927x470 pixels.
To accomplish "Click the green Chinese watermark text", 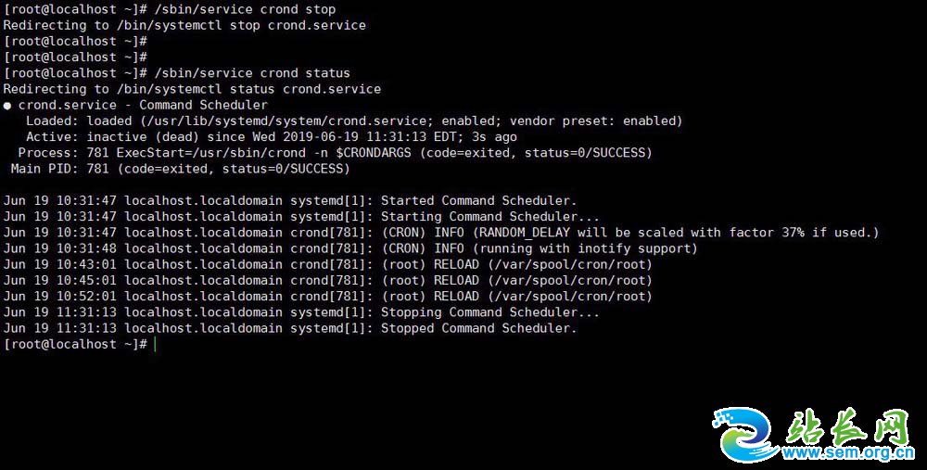I will pyautogui.click(x=849, y=426).
